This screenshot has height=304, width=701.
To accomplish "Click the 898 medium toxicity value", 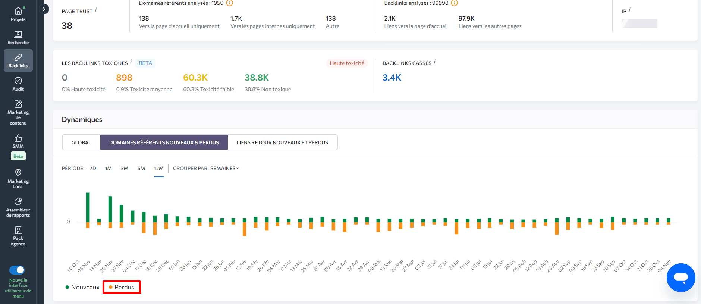I will click(x=124, y=78).
